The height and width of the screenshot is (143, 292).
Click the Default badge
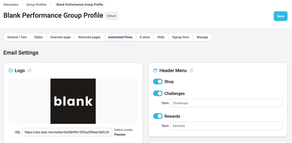(x=111, y=16)
